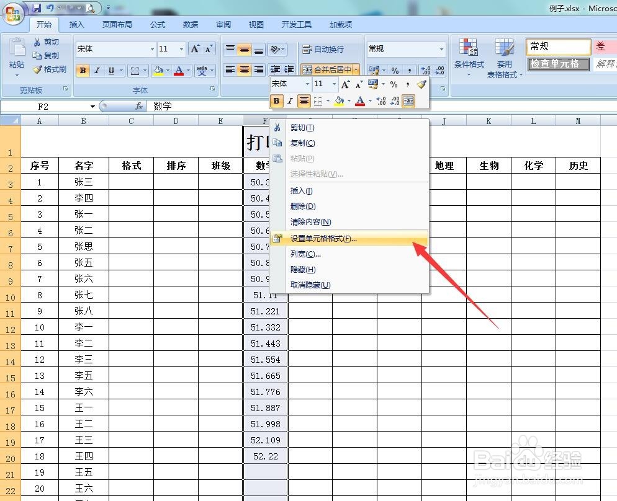
Task: Click the Increase Font Size icon in mini toolbar
Action: click(x=345, y=84)
